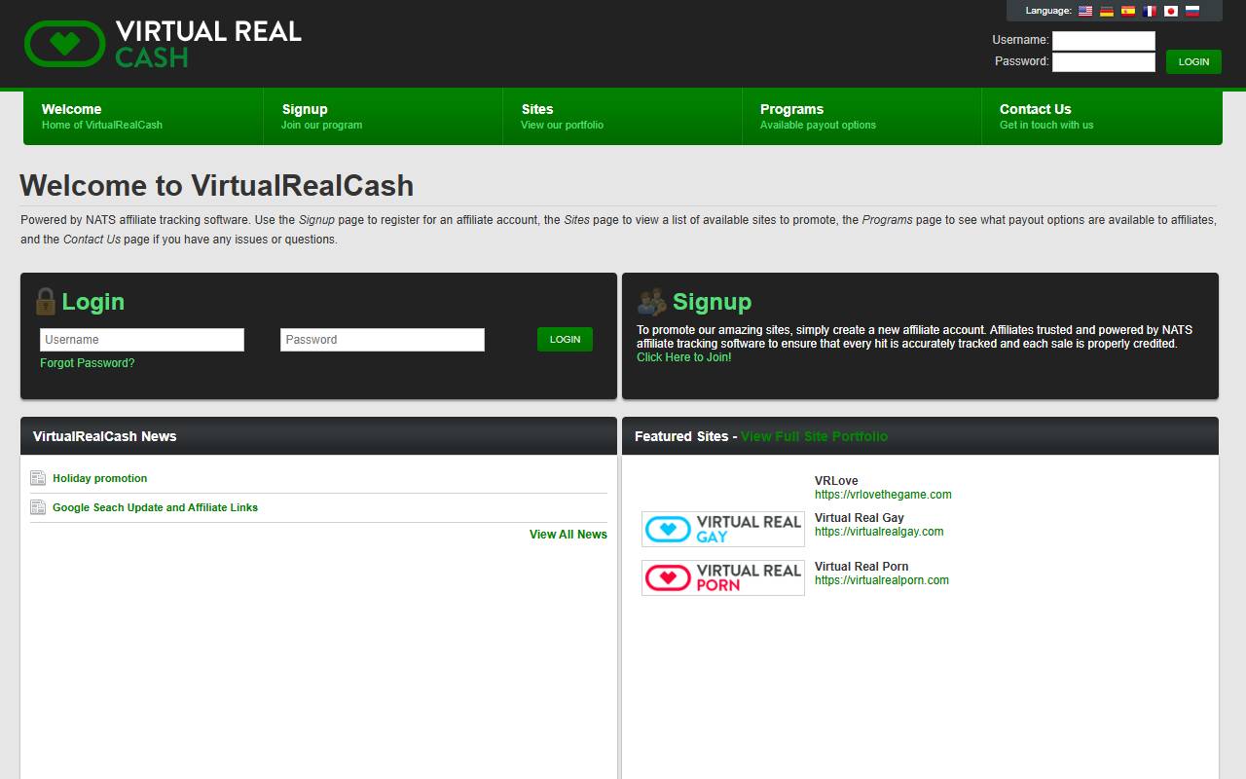Focus the header Username field
Viewport: 1246px width, 779px height.
pos(1104,41)
